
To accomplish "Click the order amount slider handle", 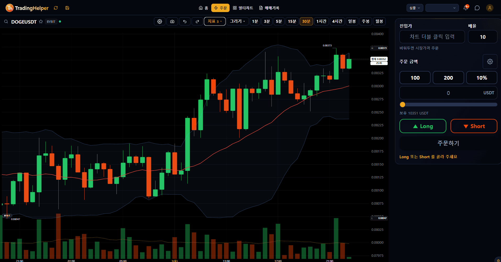I will [403, 105].
